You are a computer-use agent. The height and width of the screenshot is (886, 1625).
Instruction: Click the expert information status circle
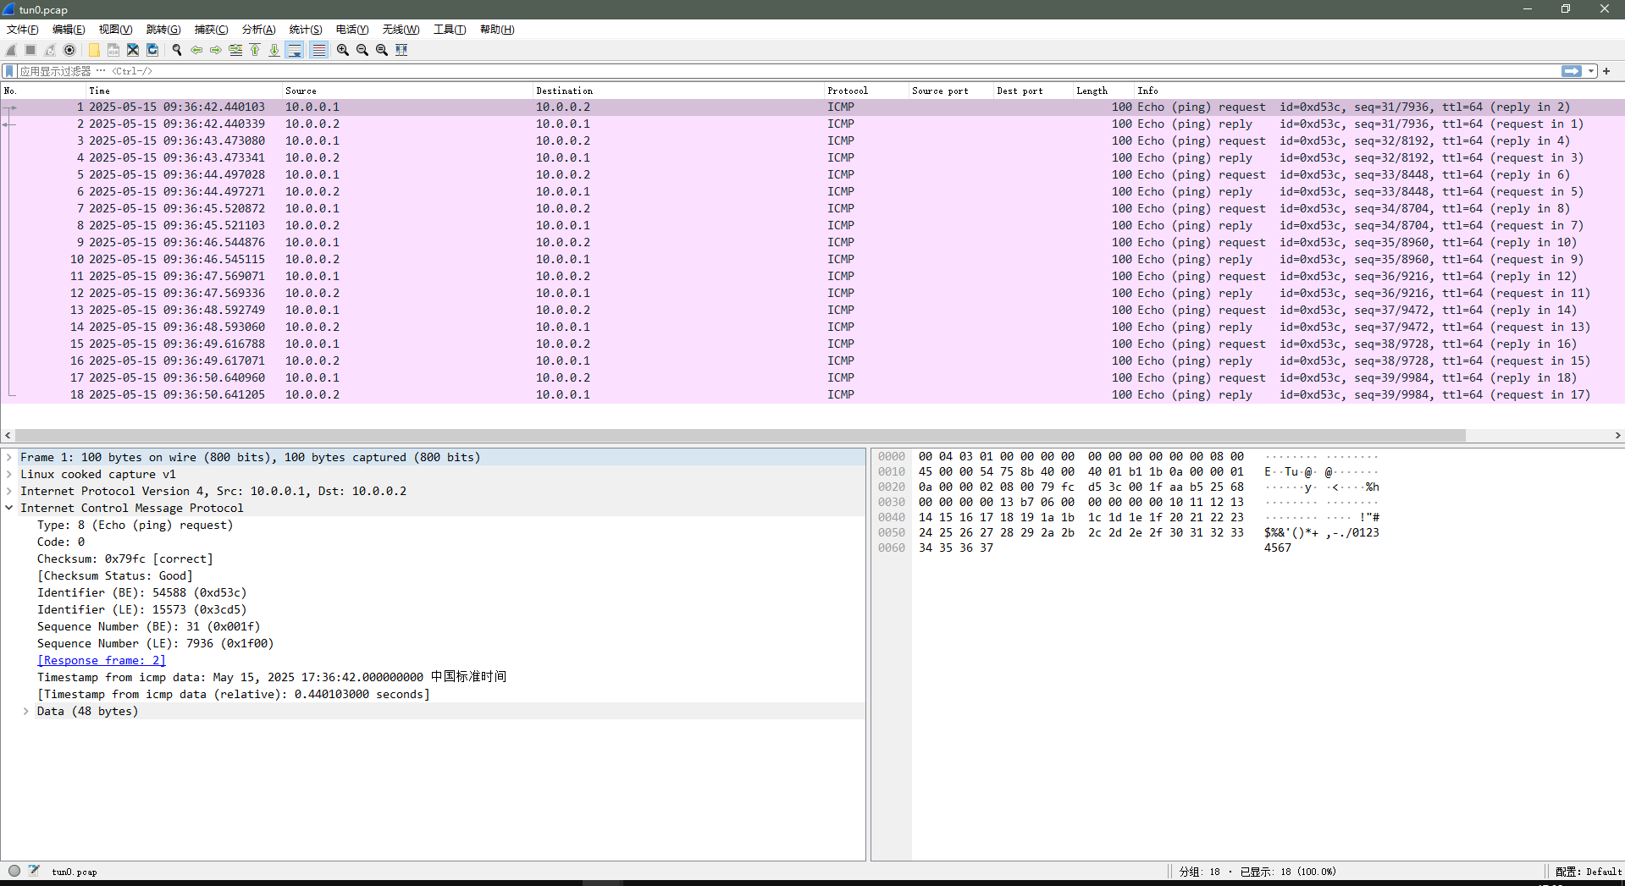click(14, 871)
